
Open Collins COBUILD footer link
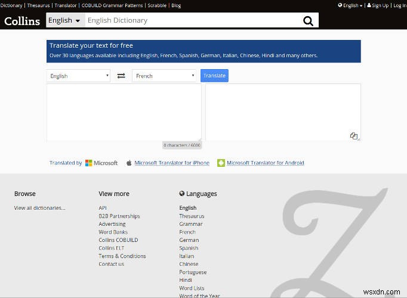118,240
